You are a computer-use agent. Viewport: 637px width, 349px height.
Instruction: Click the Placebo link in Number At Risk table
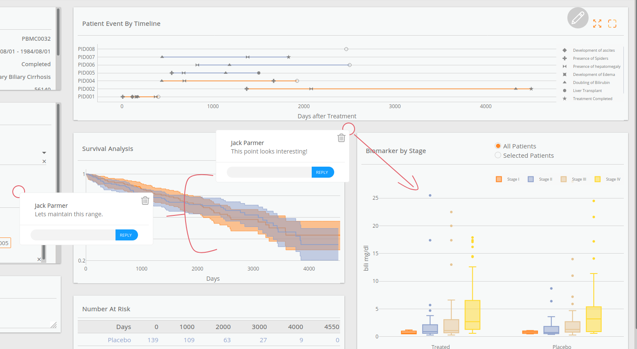(x=119, y=340)
